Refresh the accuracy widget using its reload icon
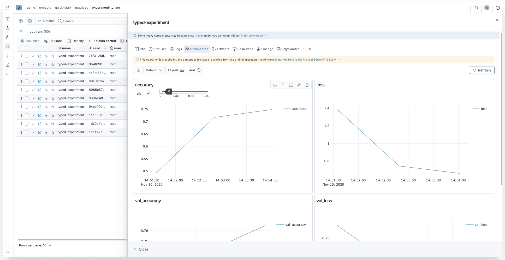The height and width of the screenshot is (260, 505). pos(283,85)
